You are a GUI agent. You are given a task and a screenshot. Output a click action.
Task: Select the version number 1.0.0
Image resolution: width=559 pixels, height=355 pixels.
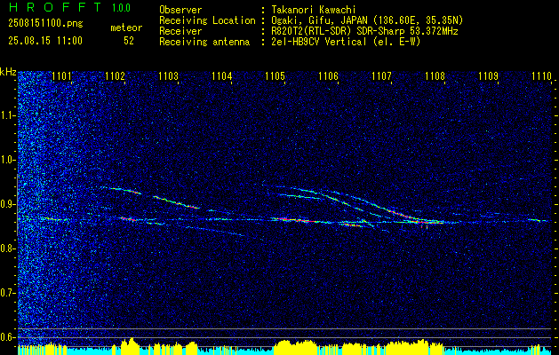pyautogui.click(x=121, y=7)
